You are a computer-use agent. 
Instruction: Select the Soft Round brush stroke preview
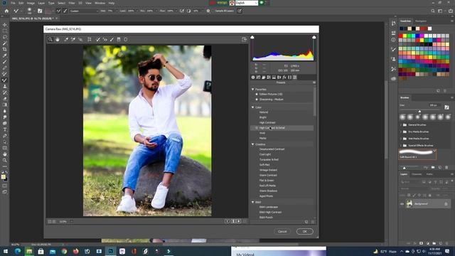[x=417, y=154]
